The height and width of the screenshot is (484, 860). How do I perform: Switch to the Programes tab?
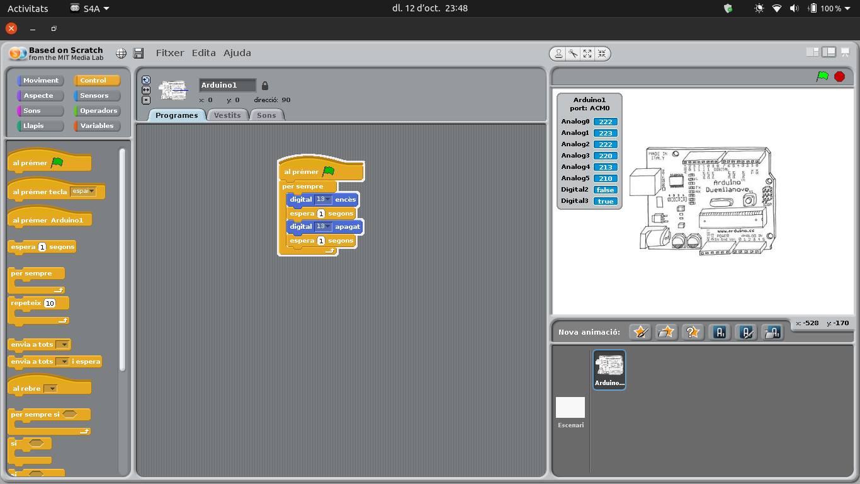[x=177, y=115]
